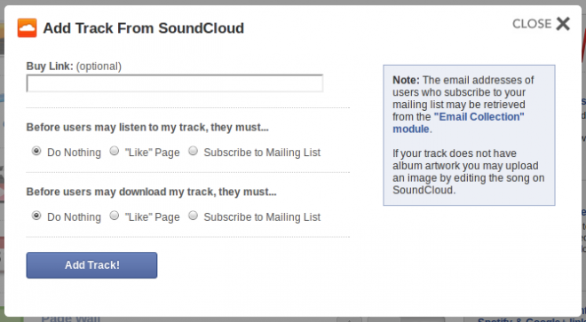Image resolution: width=586 pixels, height=322 pixels.
Task: Click the Add Track From SoundCloud title
Action: point(144,28)
